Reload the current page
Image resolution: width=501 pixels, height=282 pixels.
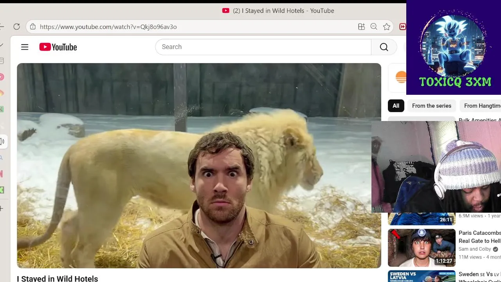pyautogui.click(x=16, y=27)
